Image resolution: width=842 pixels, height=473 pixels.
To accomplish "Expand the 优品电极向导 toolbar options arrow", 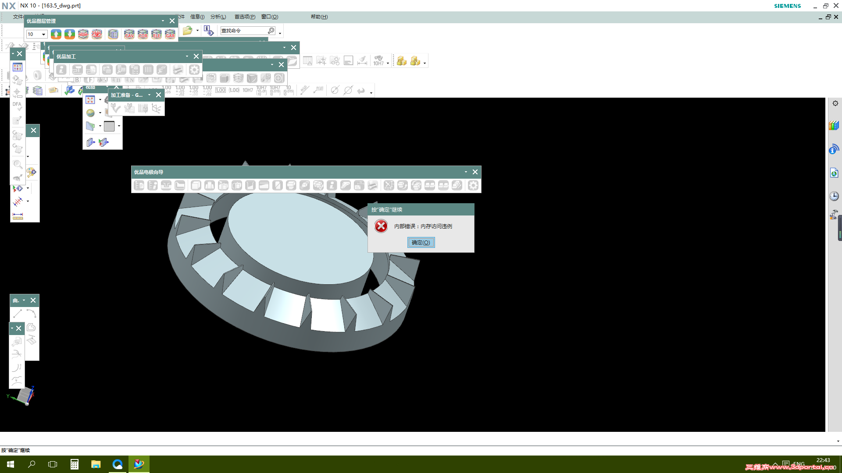I will (466, 172).
